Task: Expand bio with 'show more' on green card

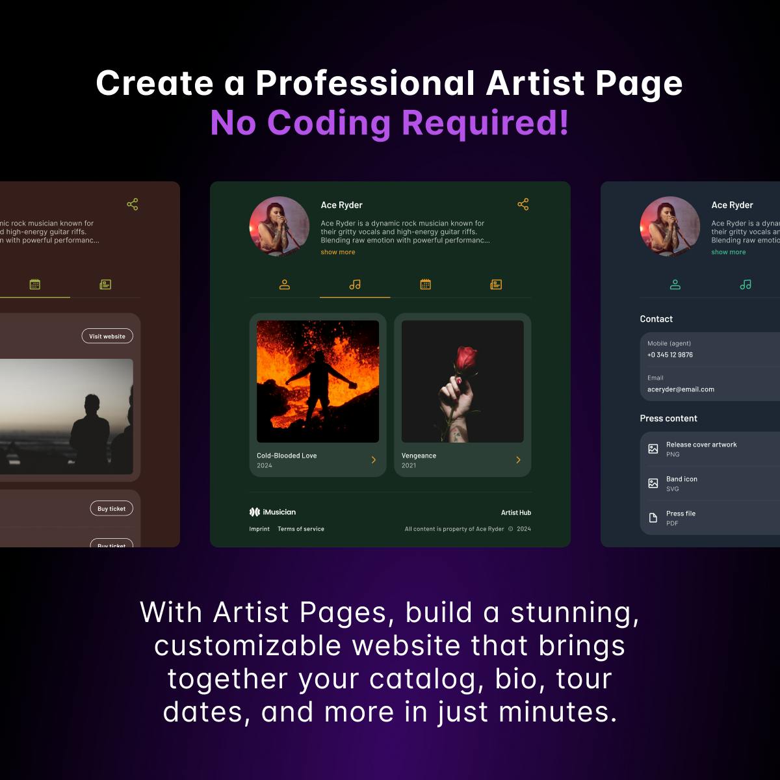Action: pos(338,252)
